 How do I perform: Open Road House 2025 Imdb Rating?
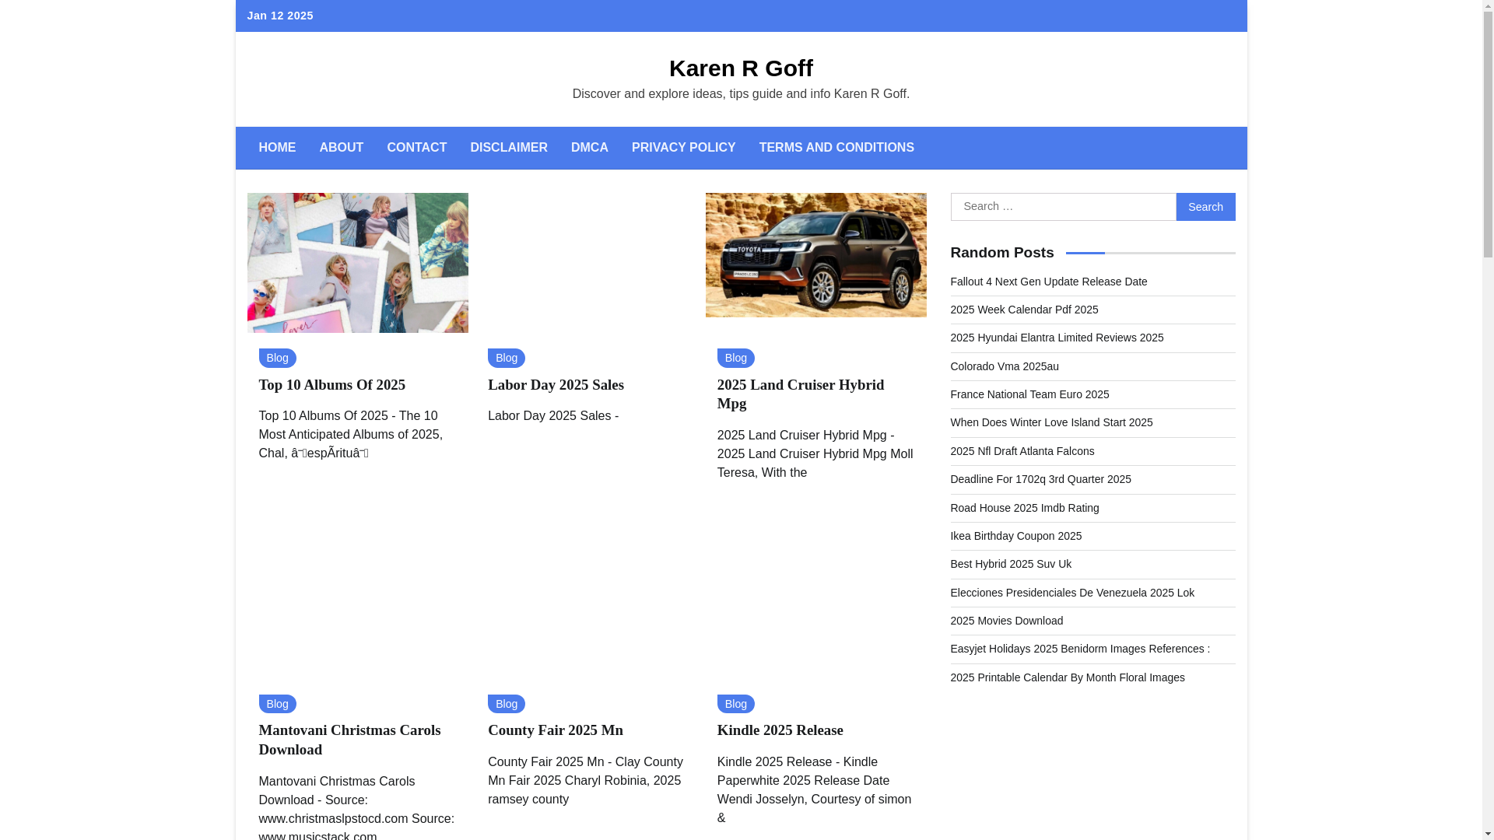[x=1024, y=508]
